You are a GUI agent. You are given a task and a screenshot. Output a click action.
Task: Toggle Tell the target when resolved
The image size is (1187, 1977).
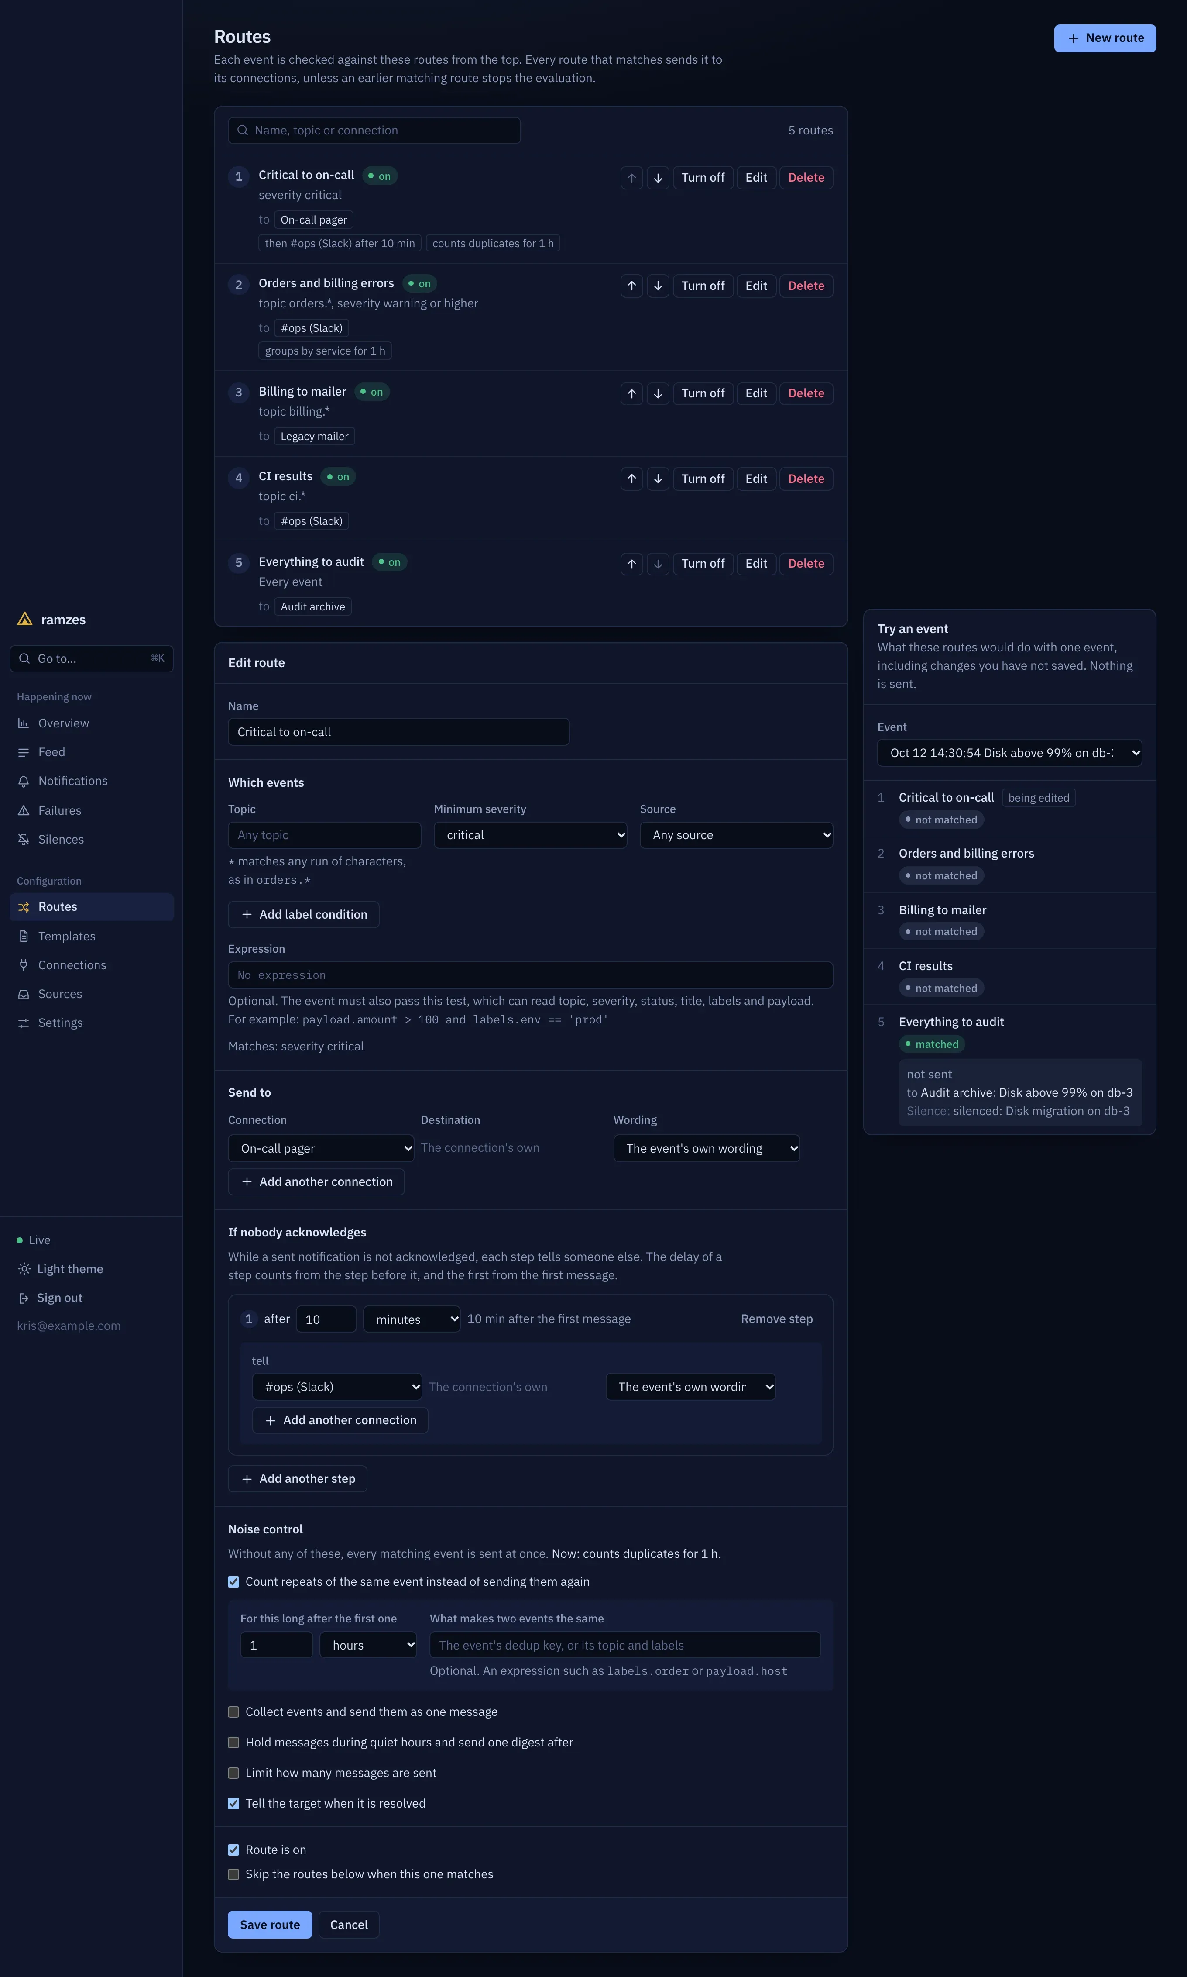(x=233, y=1803)
